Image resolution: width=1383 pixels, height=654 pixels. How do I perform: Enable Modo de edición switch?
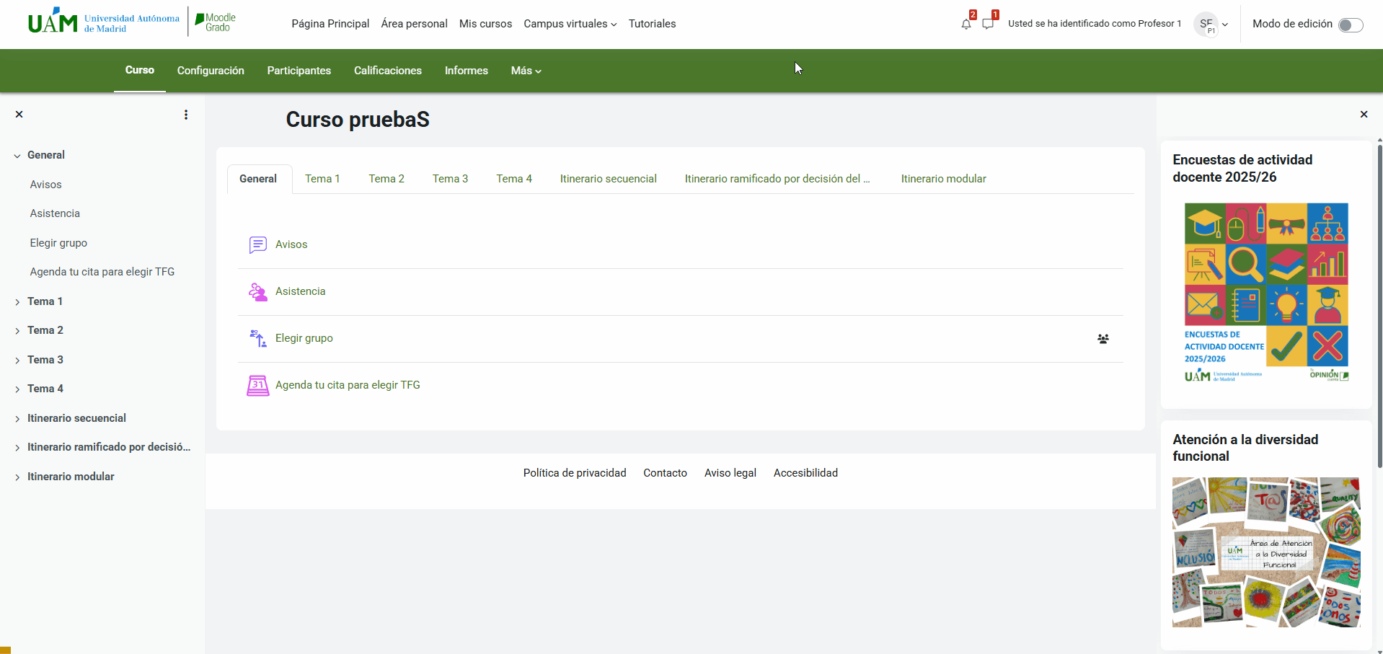(x=1351, y=24)
